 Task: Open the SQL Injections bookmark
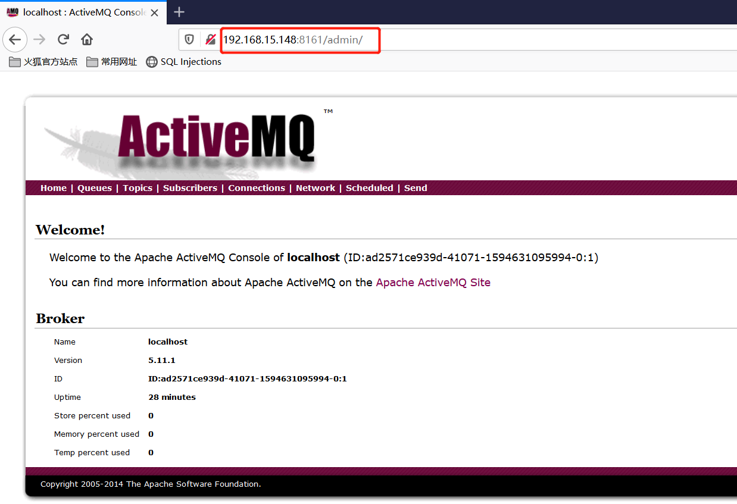click(x=184, y=62)
